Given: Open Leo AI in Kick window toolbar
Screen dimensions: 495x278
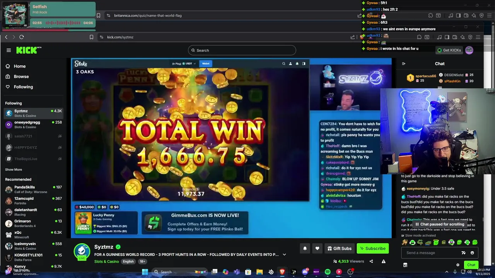Looking at the screenshot, I should point(462,37).
